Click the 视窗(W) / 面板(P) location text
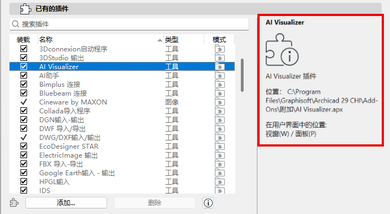This screenshot has width=390, height=214. (291, 134)
